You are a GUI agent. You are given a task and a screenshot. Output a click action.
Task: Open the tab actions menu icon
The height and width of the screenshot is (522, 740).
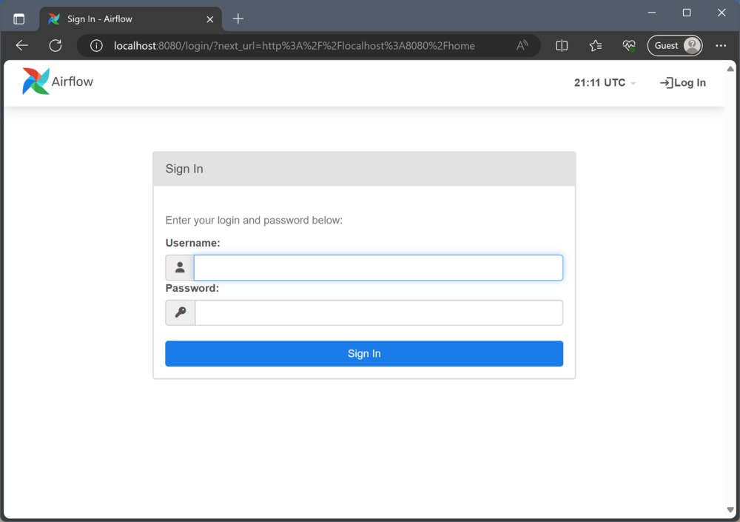(x=19, y=19)
